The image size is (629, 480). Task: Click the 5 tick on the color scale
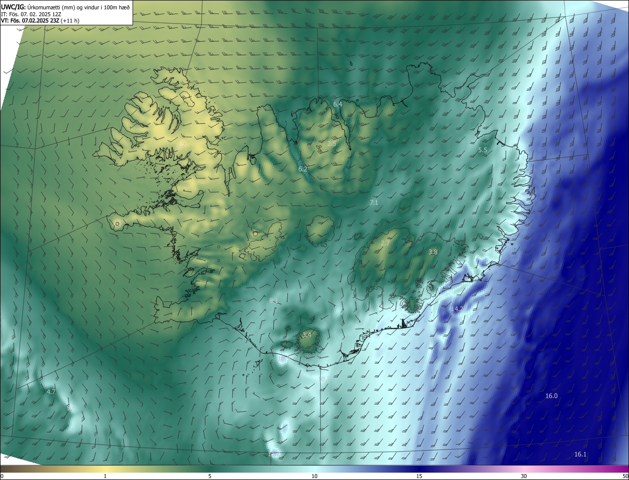210,476
